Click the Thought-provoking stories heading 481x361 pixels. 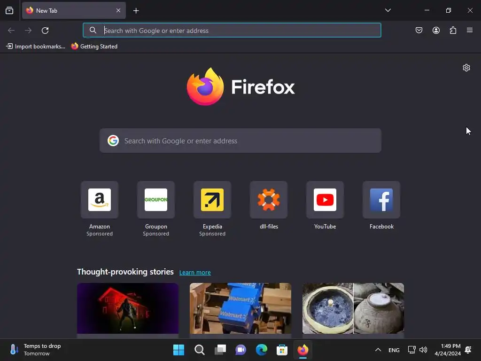click(125, 272)
